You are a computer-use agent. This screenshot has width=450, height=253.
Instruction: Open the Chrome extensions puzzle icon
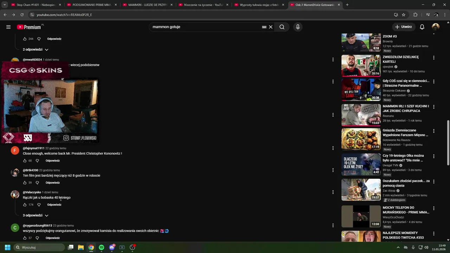point(415,15)
